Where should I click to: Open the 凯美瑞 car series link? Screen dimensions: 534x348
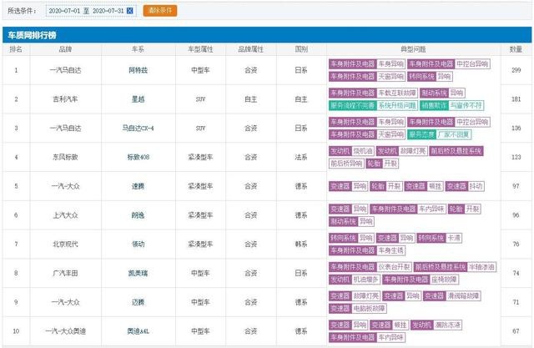[138, 273]
